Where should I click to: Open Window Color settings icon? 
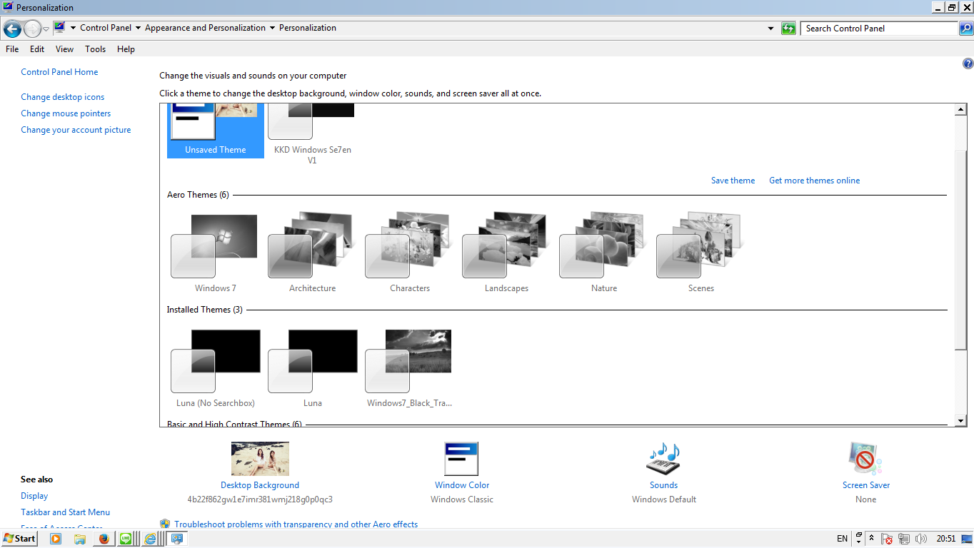coord(461,458)
